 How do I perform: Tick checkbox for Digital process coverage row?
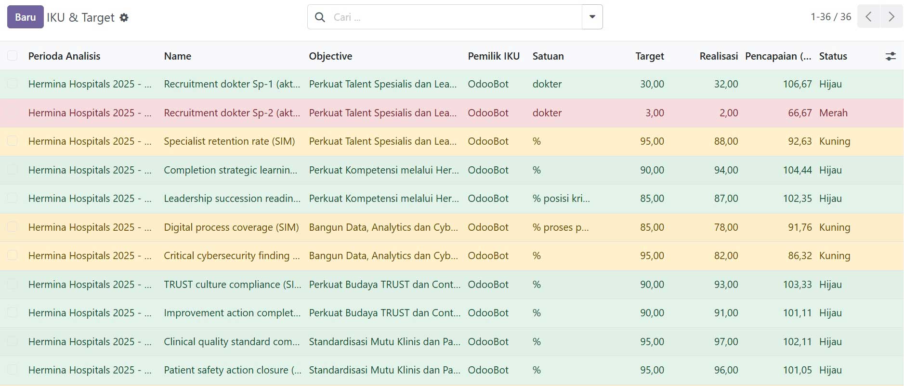pos(13,227)
